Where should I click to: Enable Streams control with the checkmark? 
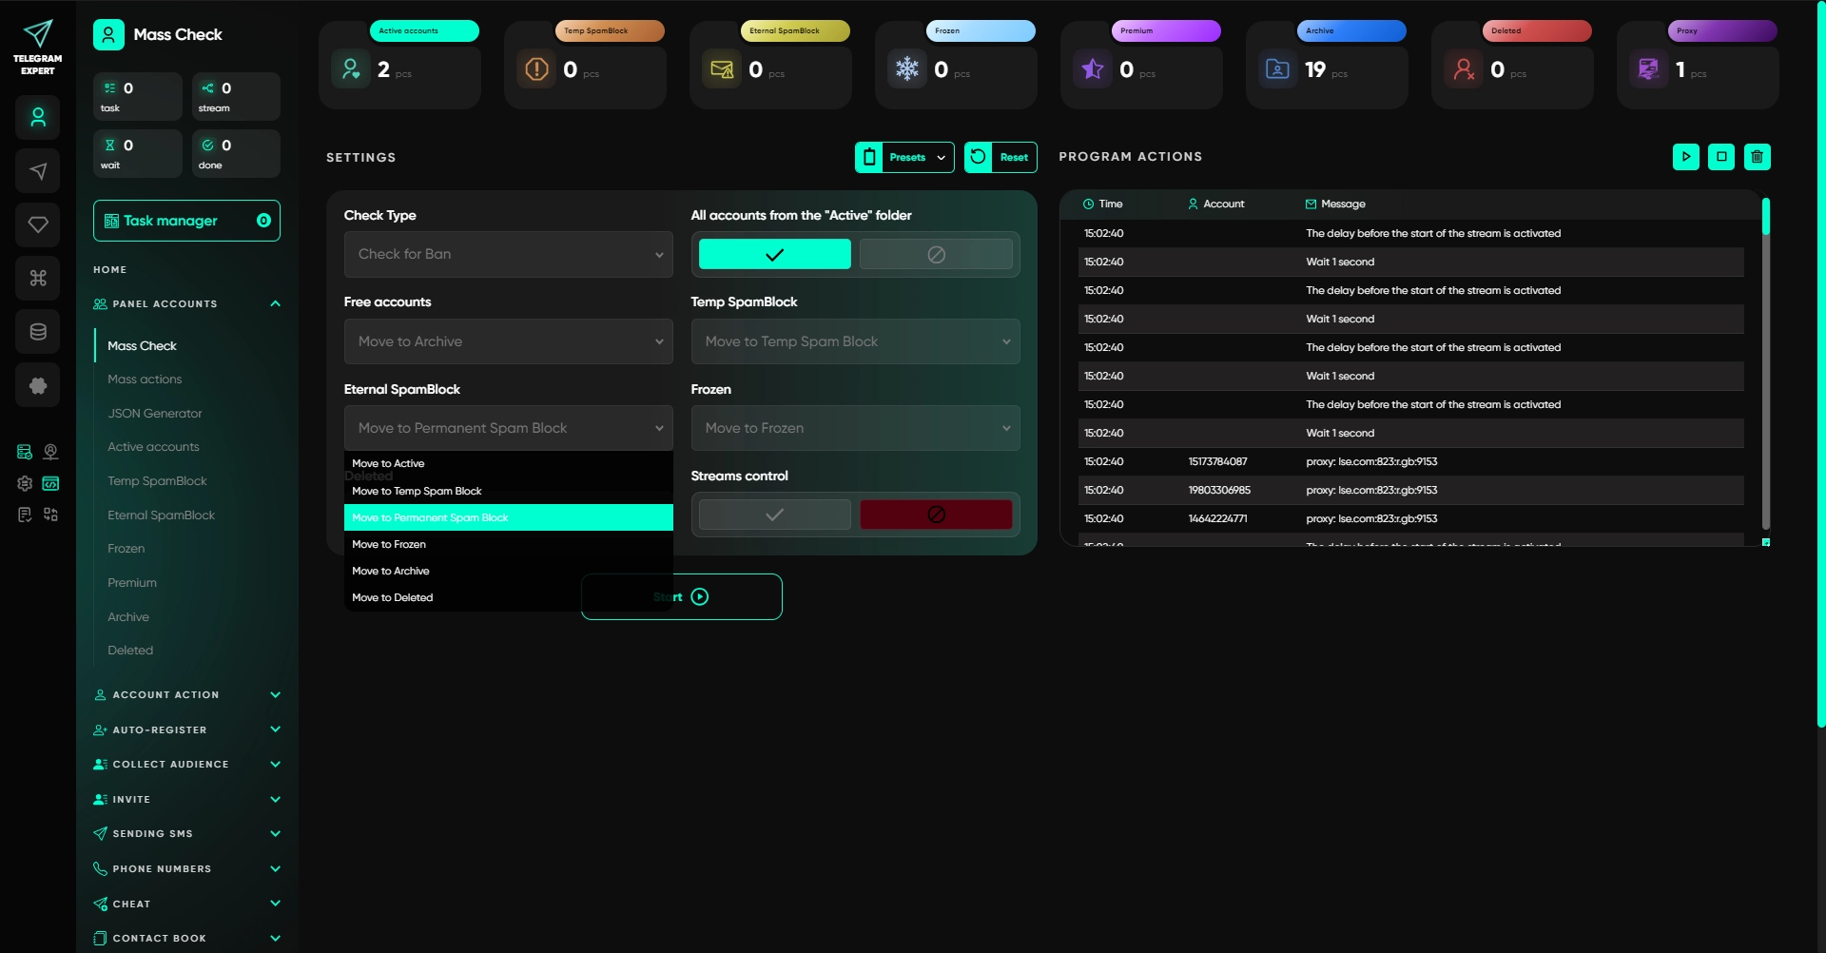tap(774, 515)
